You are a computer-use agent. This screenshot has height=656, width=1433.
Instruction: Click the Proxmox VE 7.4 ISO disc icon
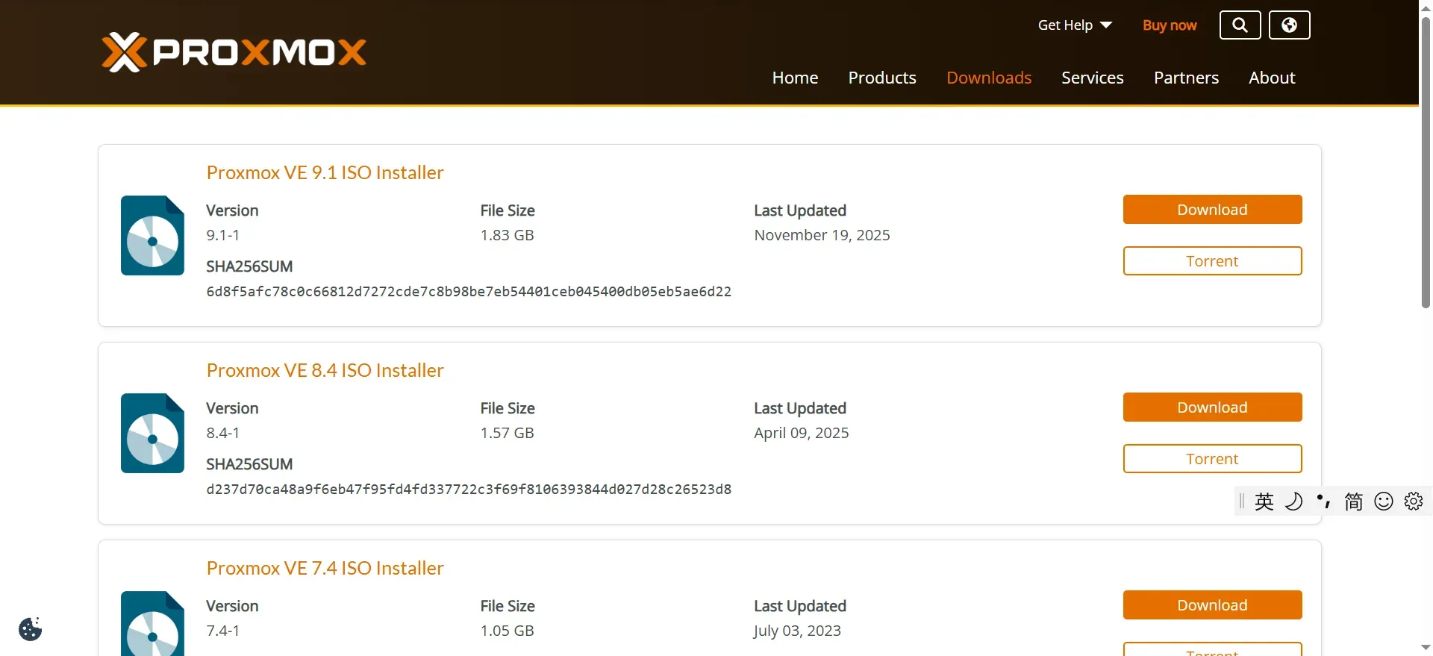tap(152, 624)
